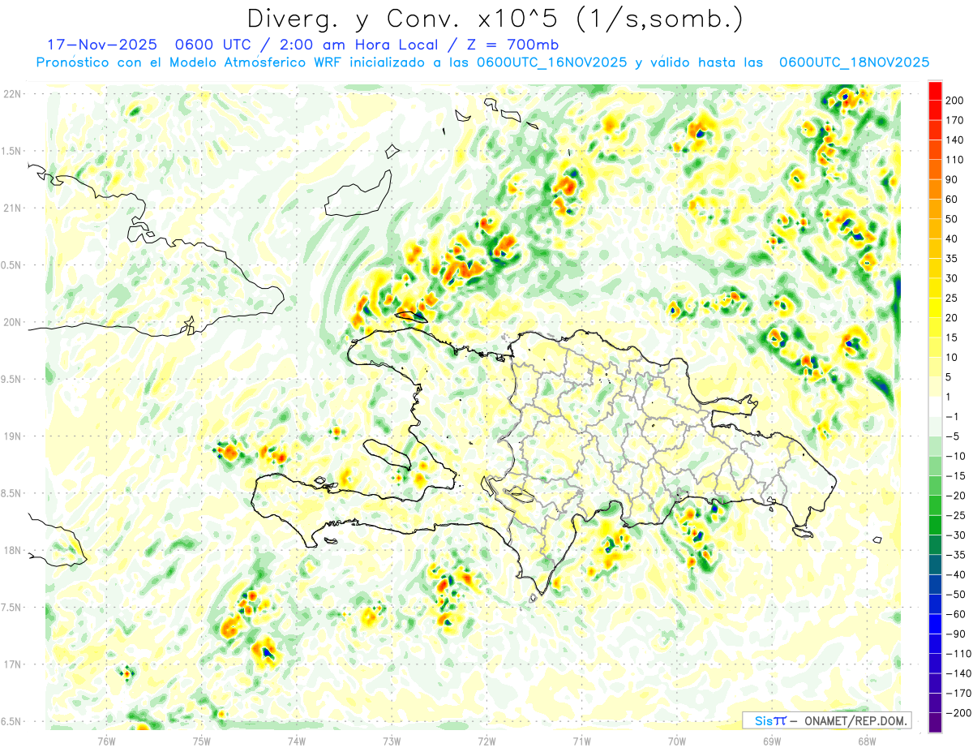
Task: Click the 68W longitude label
Action: coord(866,740)
